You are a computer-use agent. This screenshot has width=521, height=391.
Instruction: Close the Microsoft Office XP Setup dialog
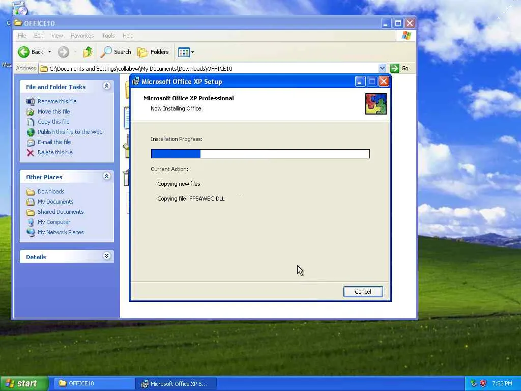(x=384, y=81)
